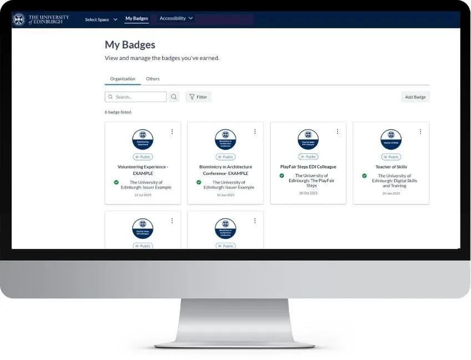Toggle Public visibility on Biomimicry in Architecture badge
The width and height of the screenshot is (471, 360).
coord(226,157)
